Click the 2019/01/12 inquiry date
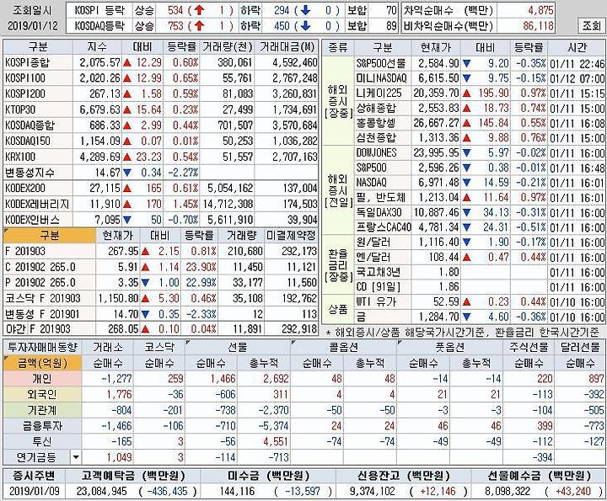The height and width of the screenshot is (501, 607). click(33, 26)
